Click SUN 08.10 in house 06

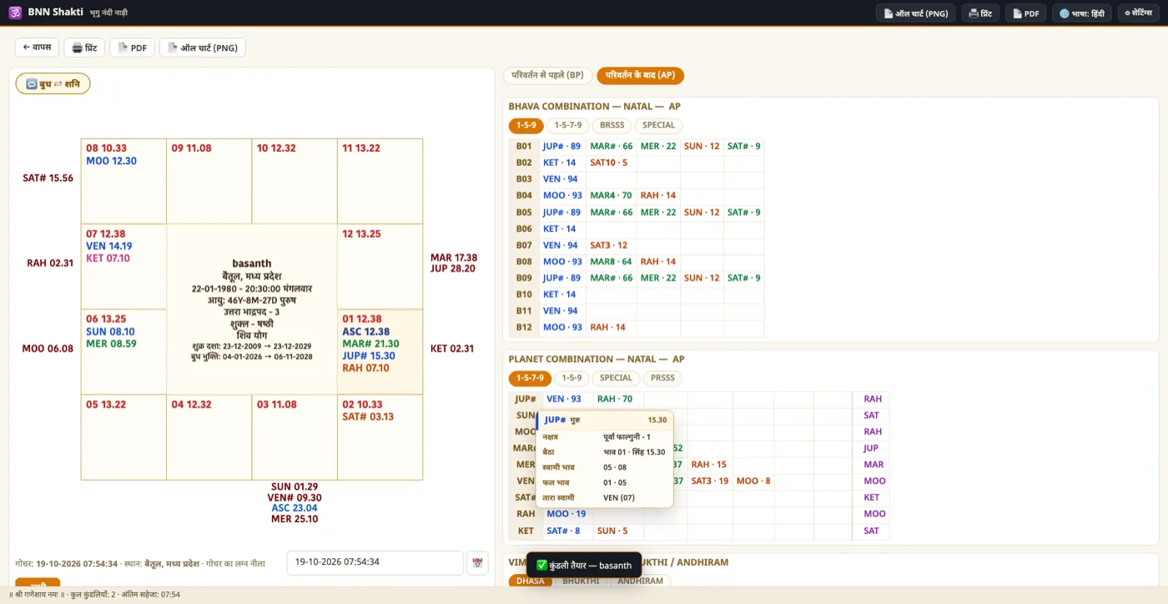click(110, 331)
